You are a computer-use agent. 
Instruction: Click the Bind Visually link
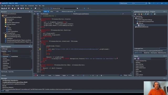click(x=4, y=72)
